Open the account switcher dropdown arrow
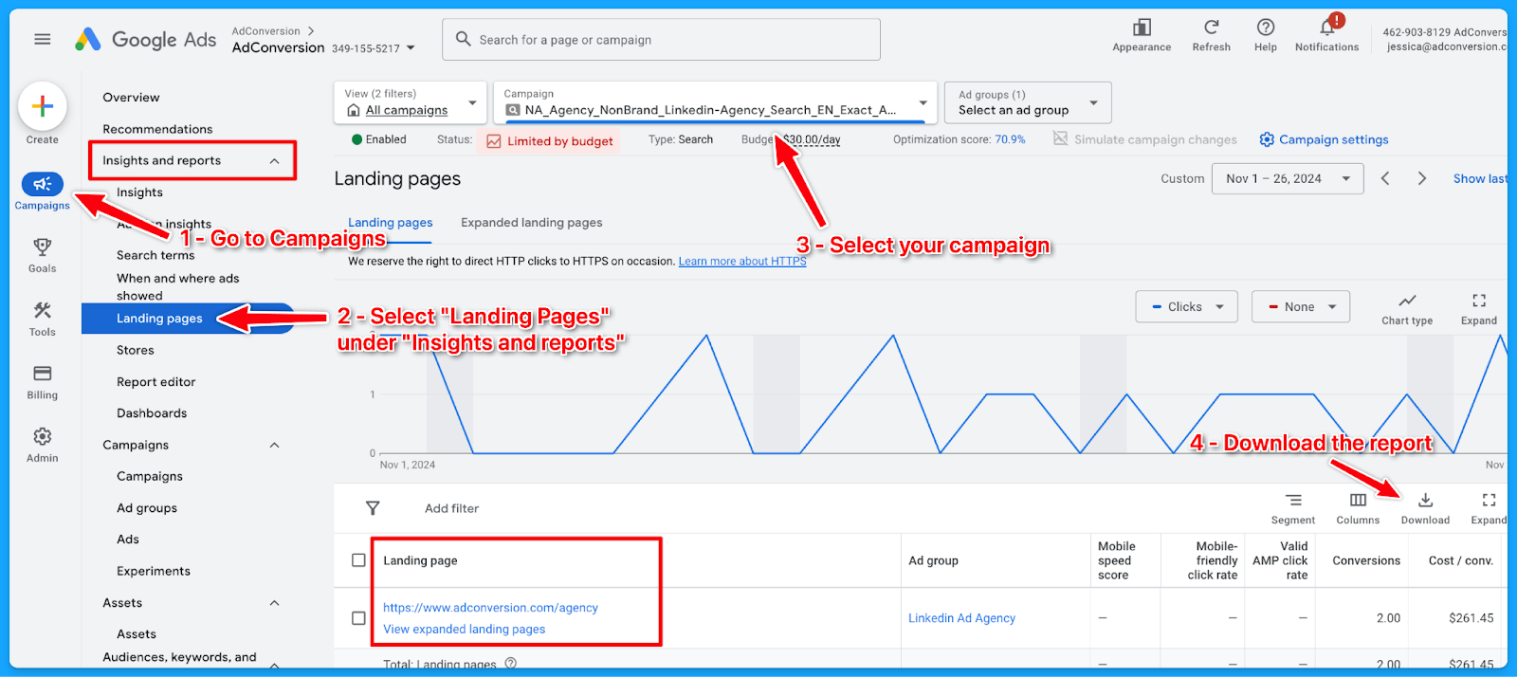This screenshot has width=1517, height=677. pos(411,47)
